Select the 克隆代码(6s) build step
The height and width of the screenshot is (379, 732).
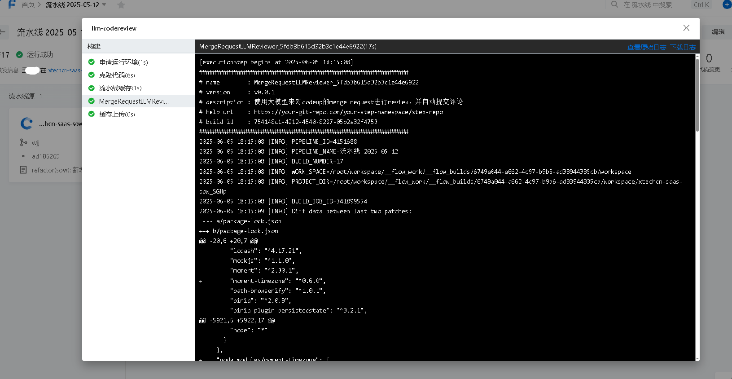point(117,75)
